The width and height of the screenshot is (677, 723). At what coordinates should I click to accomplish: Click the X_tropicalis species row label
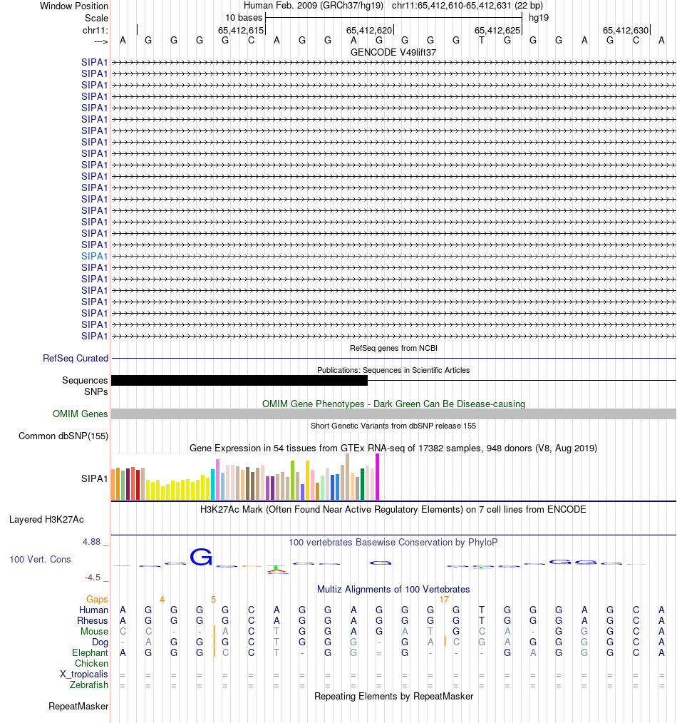pos(84,674)
